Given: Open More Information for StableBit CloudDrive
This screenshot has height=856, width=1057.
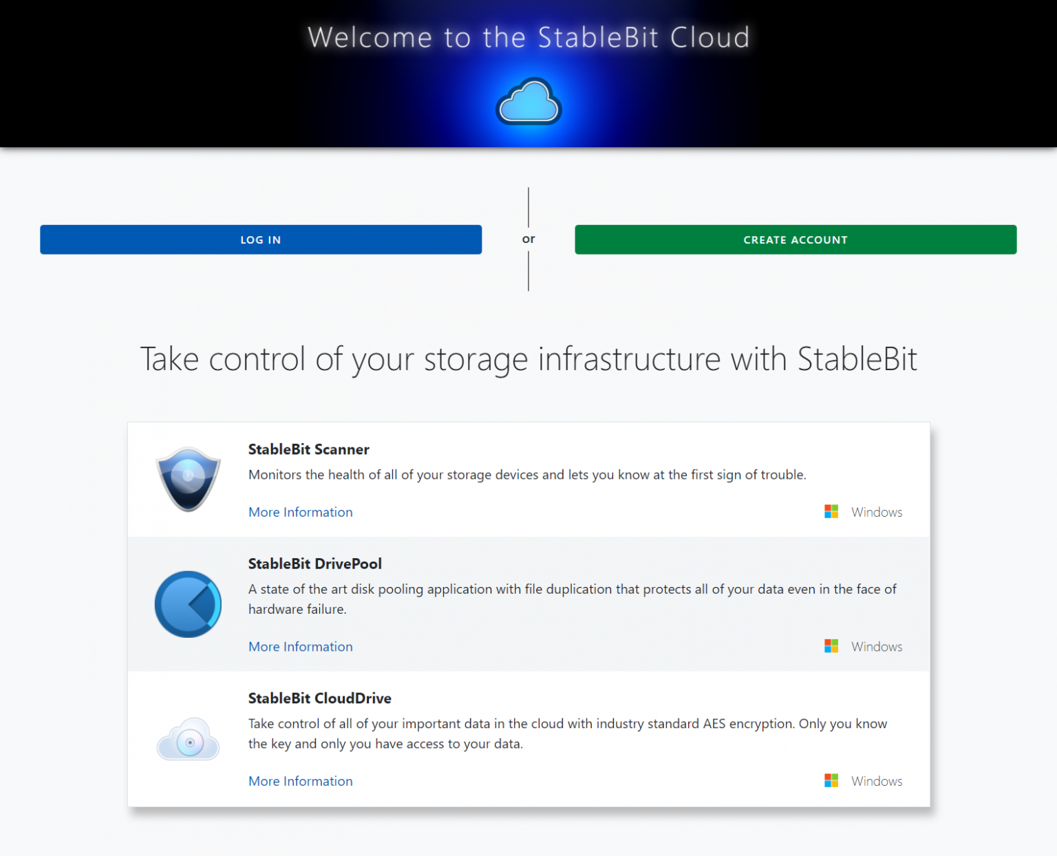Looking at the screenshot, I should [x=300, y=781].
